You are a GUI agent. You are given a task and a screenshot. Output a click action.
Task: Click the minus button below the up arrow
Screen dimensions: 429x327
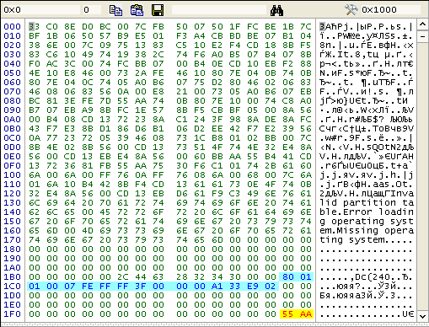coord(422,36)
